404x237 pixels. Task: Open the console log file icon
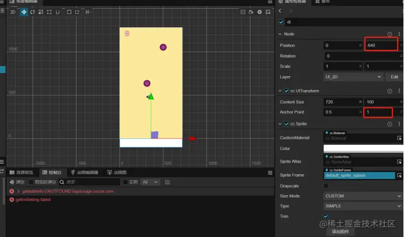(167, 182)
